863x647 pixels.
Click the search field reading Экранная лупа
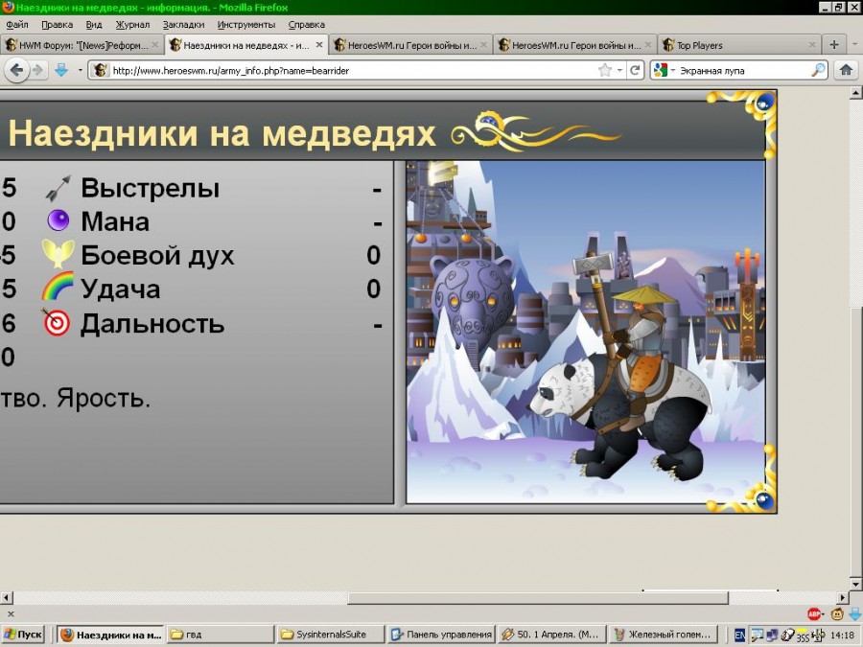pos(743,70)
